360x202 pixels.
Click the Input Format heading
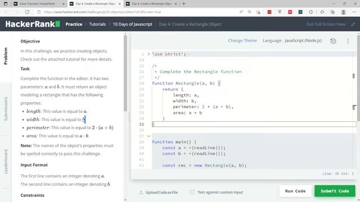[34, 165]
